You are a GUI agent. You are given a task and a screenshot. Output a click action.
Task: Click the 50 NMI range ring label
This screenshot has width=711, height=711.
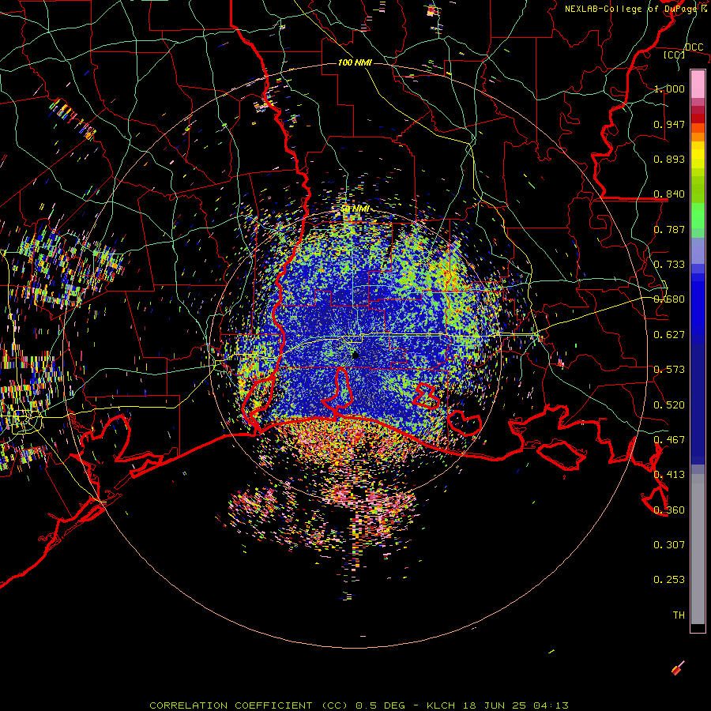click(355, 209)
